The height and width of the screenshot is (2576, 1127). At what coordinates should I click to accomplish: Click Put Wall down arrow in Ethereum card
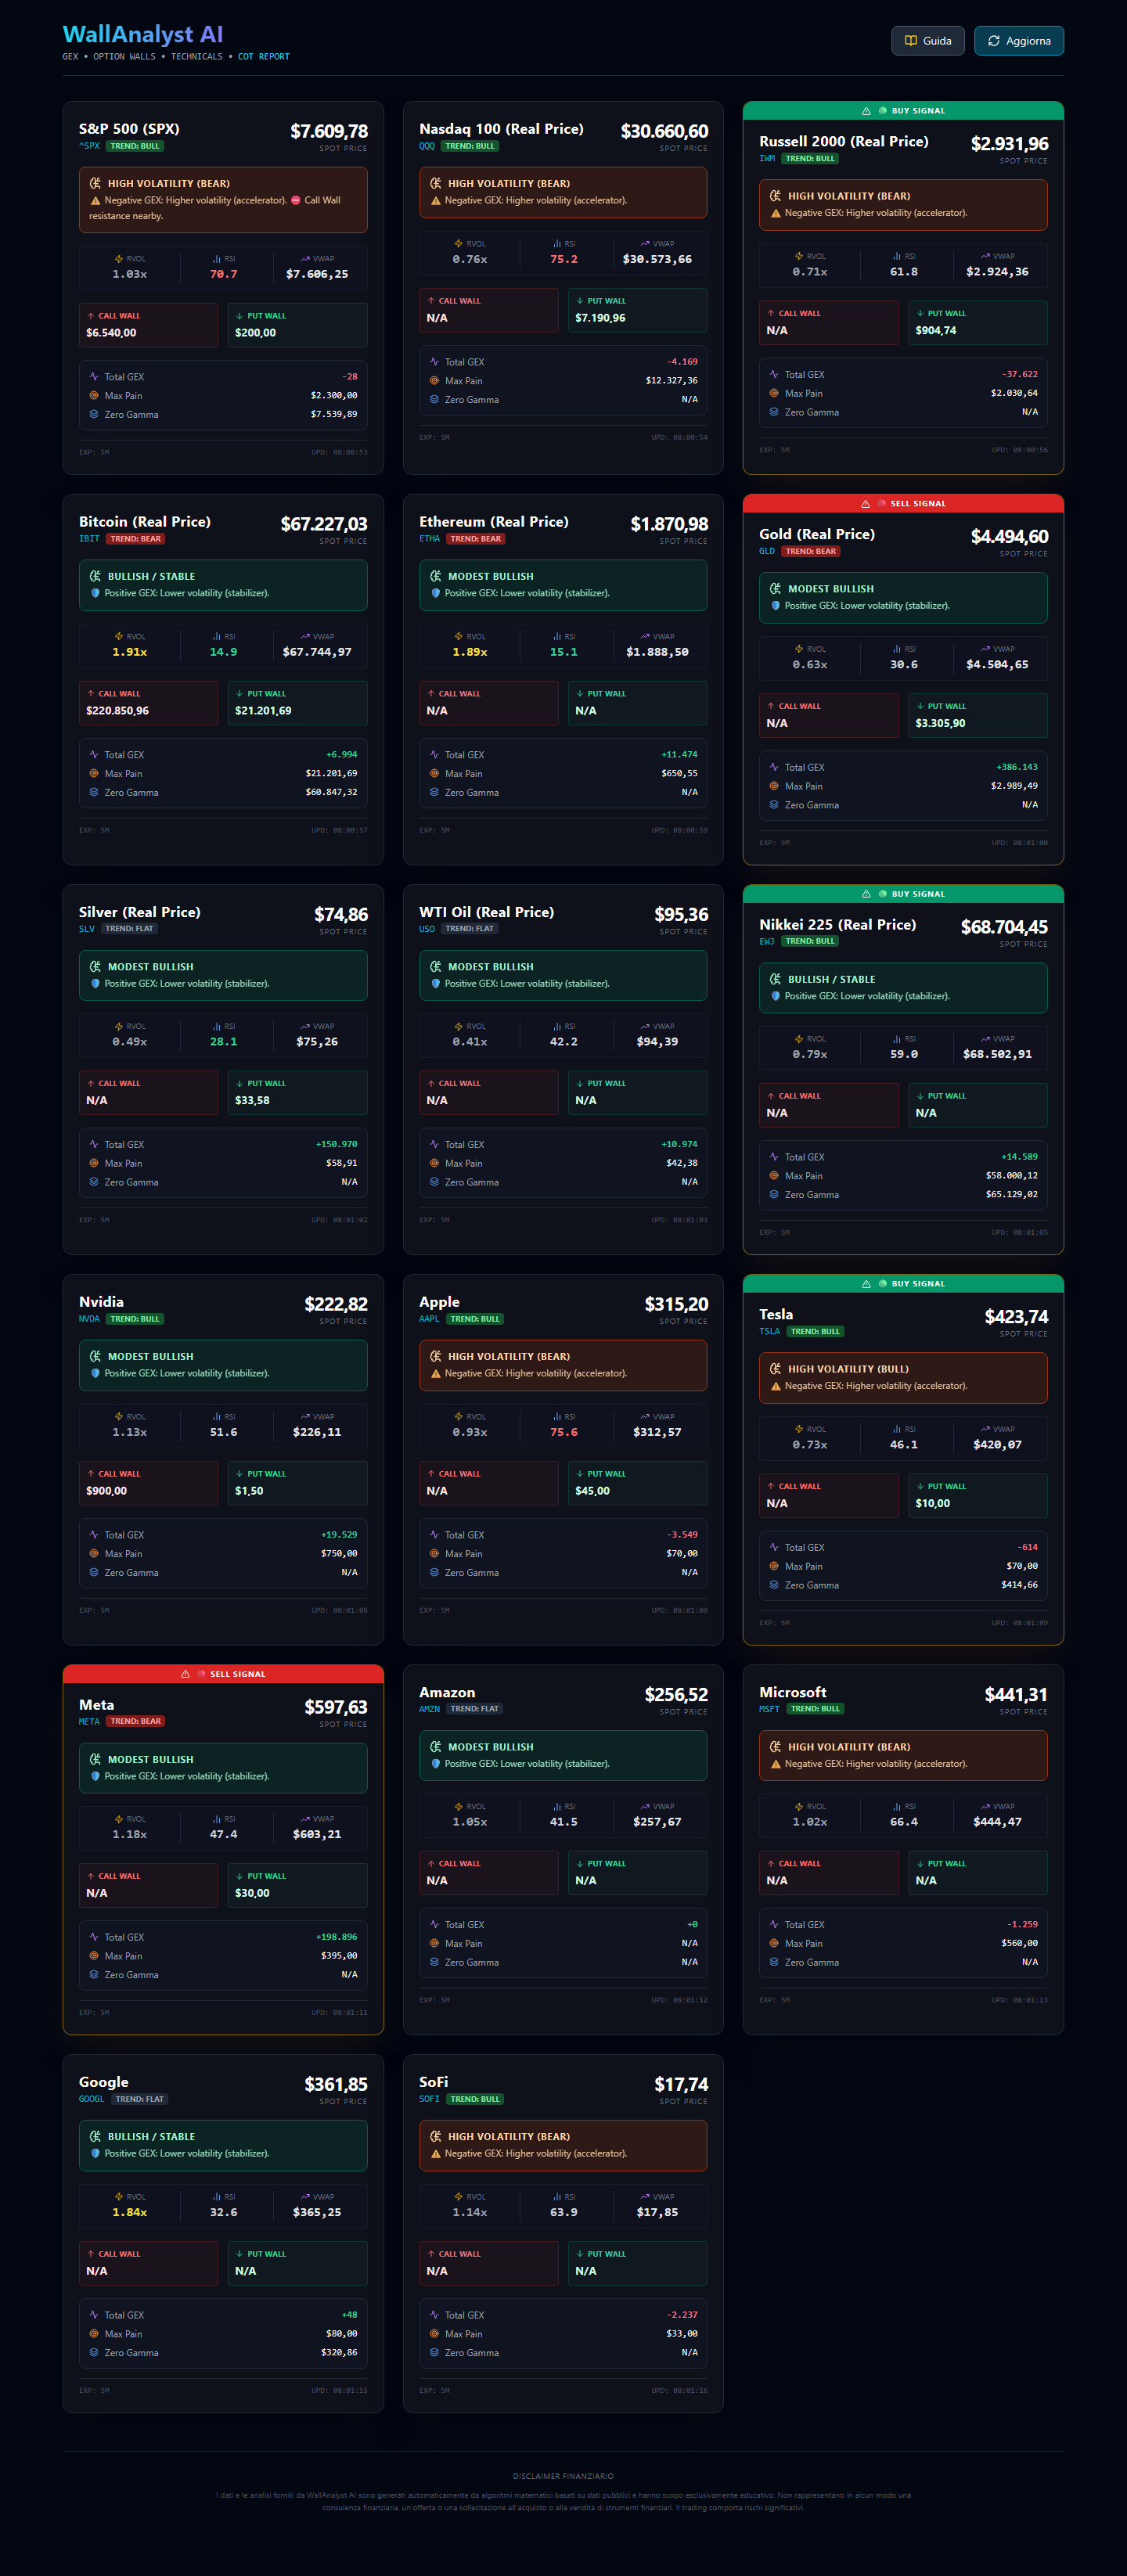[580, 694]
